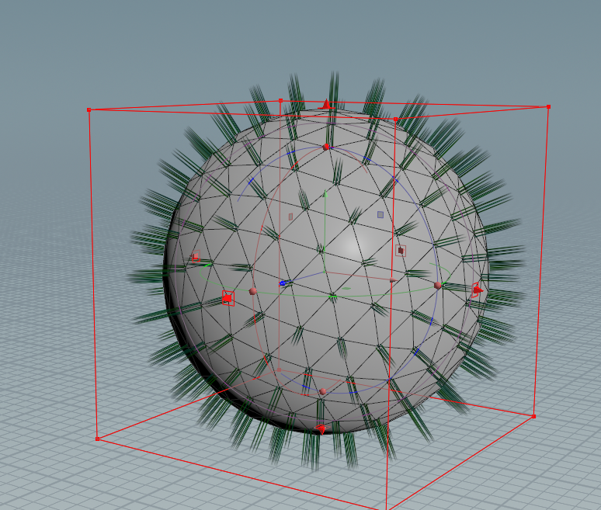
Task: Click the blue Z-axis translate arrow tip
Action: click(283, 283)
